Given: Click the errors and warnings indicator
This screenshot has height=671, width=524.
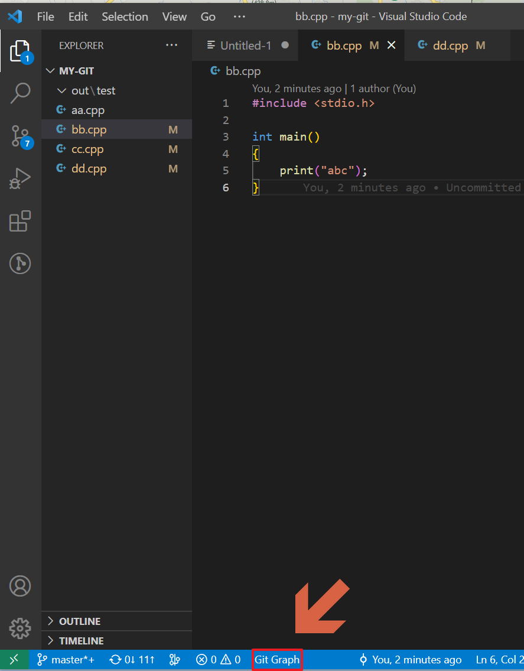Looking at the screenshot, I should coord(219,659).
